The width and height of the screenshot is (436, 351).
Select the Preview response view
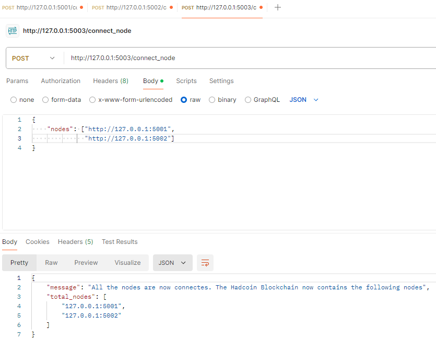tap(86, 263)
